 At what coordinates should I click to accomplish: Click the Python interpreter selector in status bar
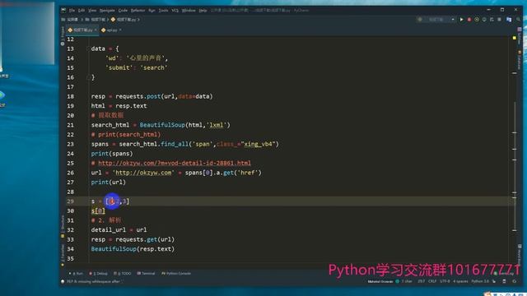point(480,281)
